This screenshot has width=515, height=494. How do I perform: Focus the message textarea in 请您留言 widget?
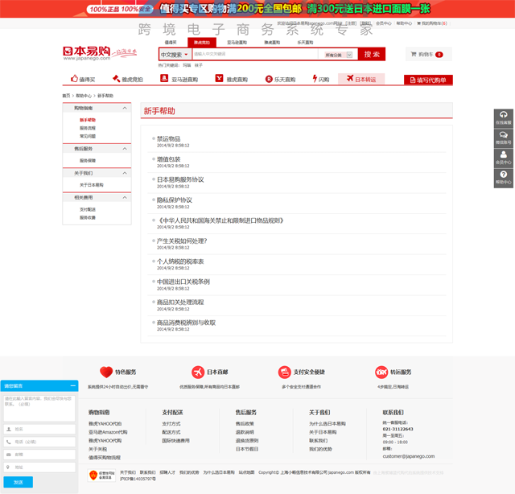coord(39,408)
